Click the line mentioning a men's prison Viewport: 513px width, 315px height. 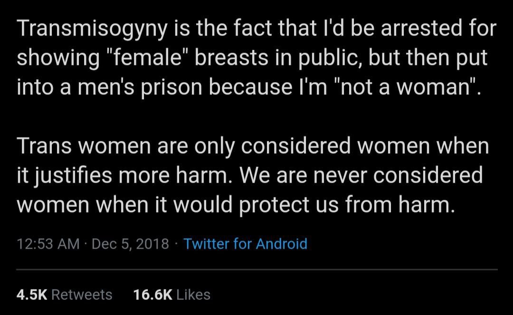pos(249,88)
